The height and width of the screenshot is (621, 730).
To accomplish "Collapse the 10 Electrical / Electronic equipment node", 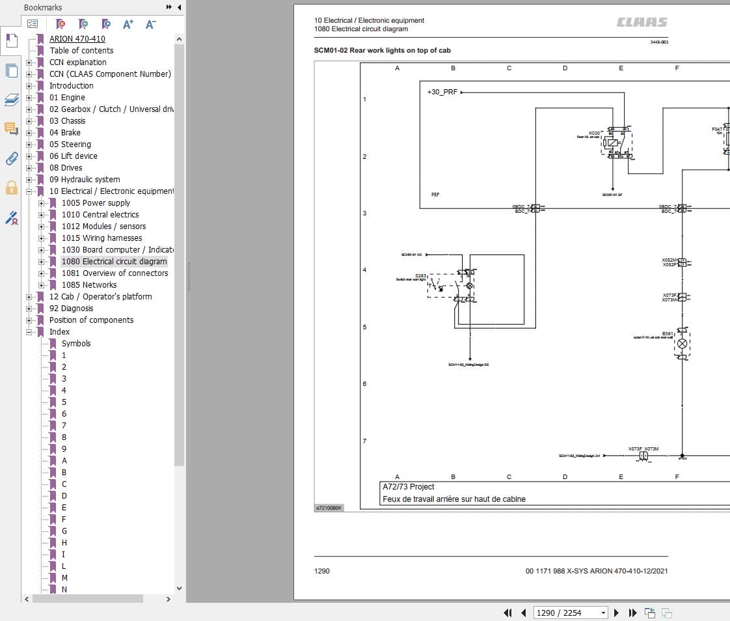I will [29, 191].
